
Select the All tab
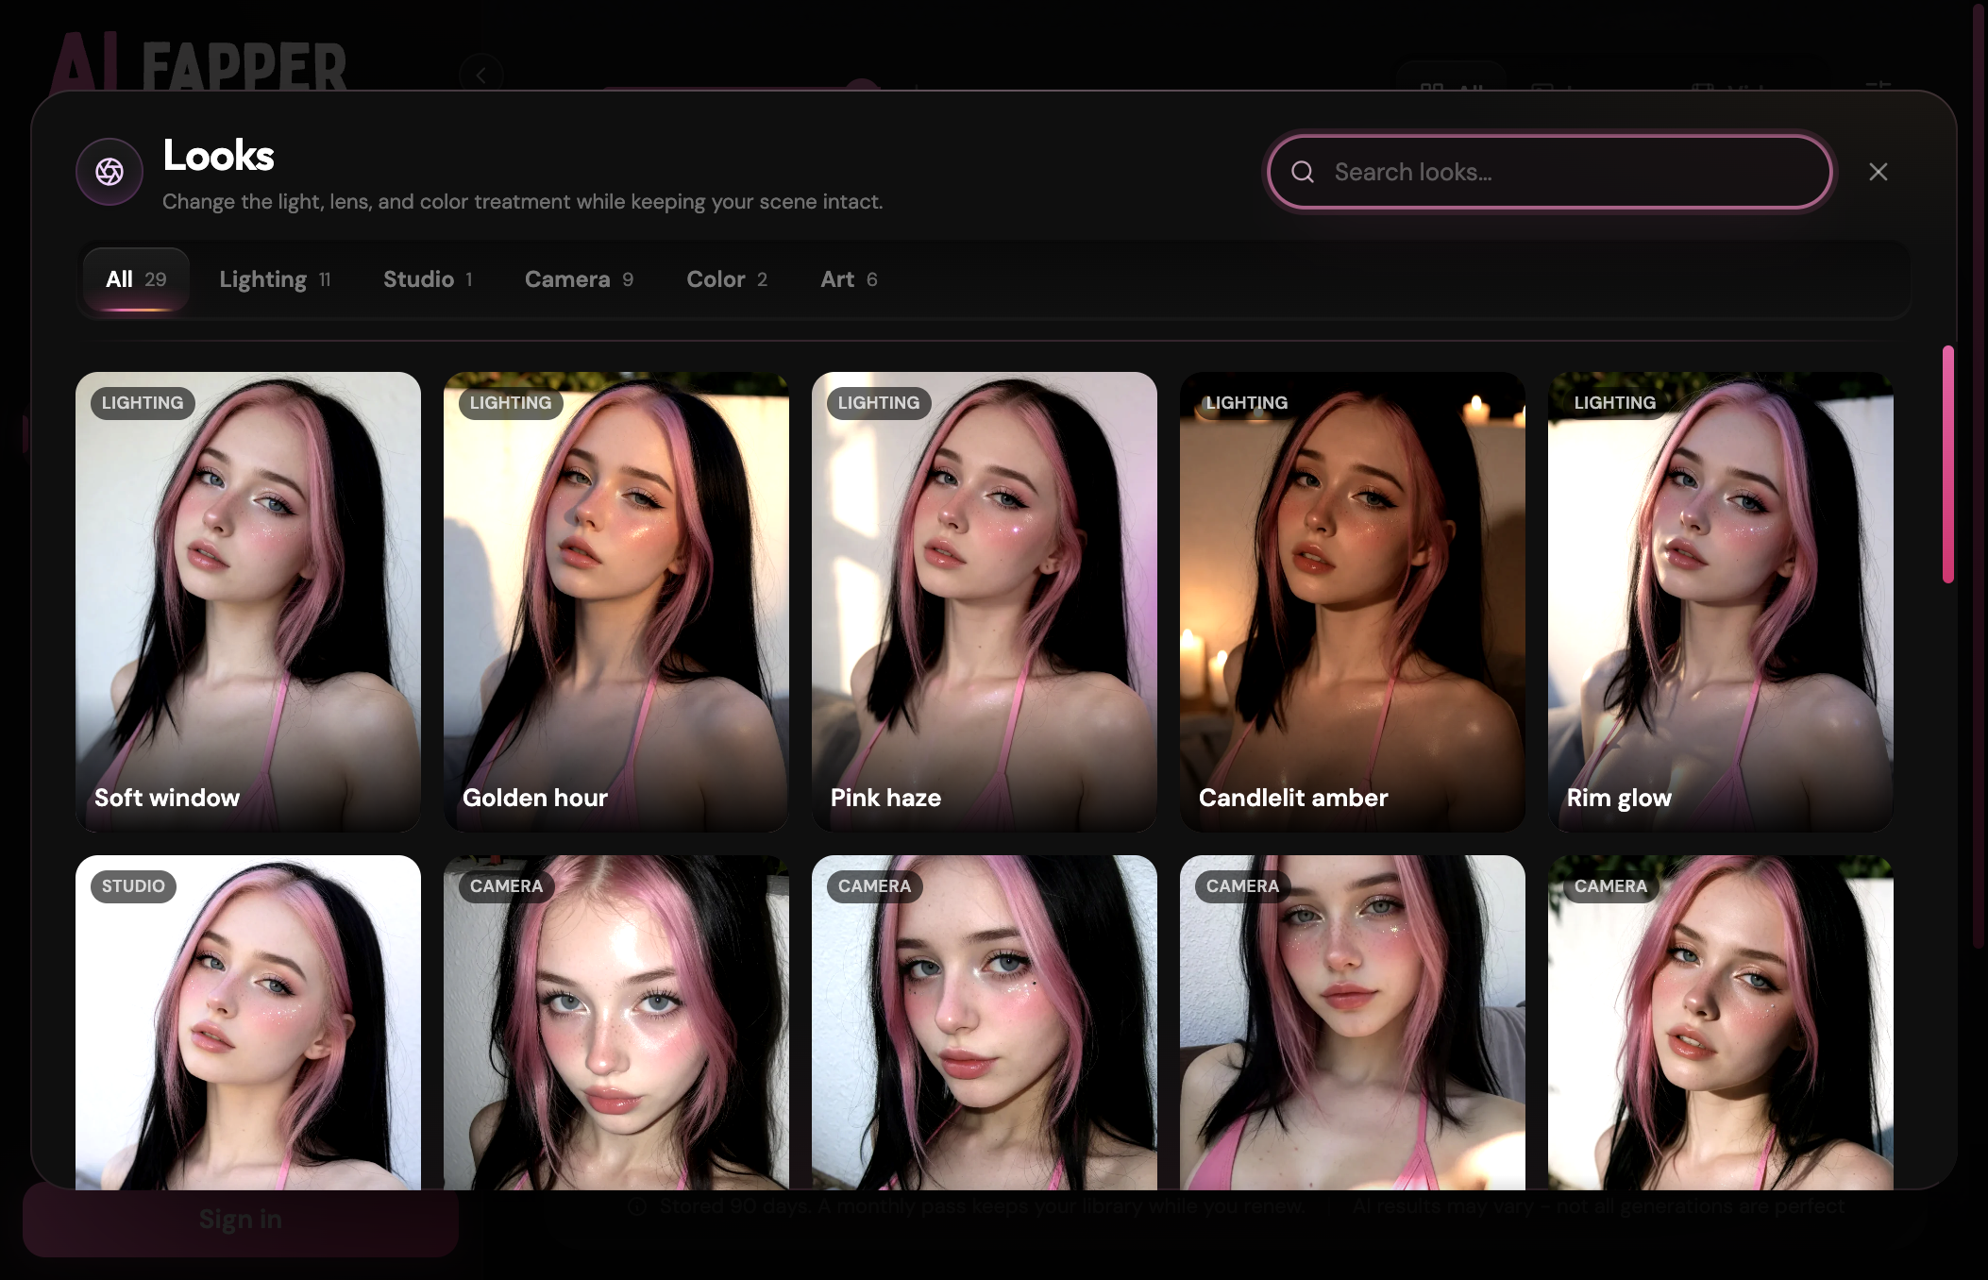coord(136,279)
